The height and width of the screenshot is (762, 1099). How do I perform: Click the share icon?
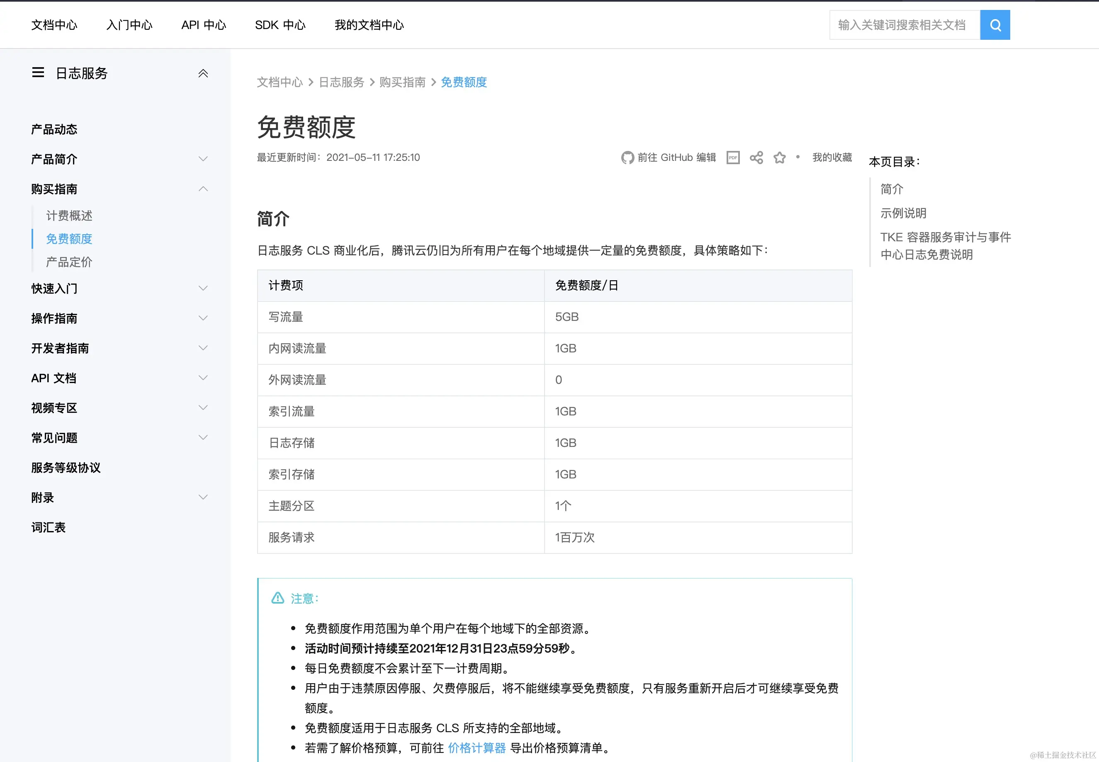[x=756, y=158]
